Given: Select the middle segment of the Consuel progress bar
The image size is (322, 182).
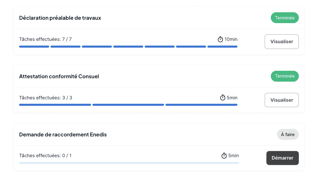Looking at the screenshot, I should [128, 105].
